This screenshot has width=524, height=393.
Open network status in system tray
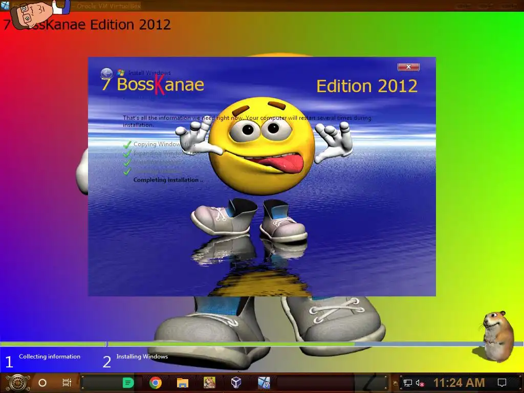point(408,383)
